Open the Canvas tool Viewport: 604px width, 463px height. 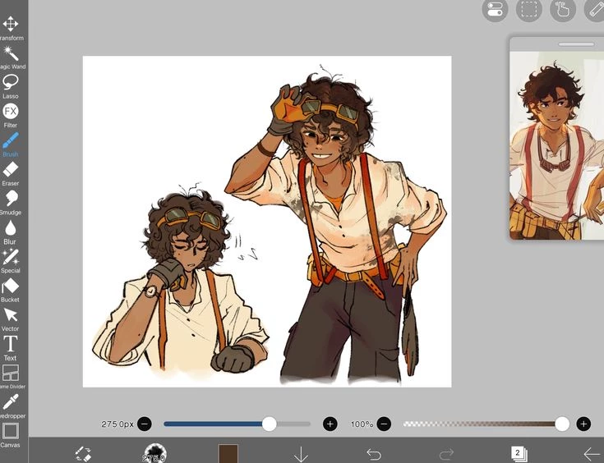click(11, 432)
